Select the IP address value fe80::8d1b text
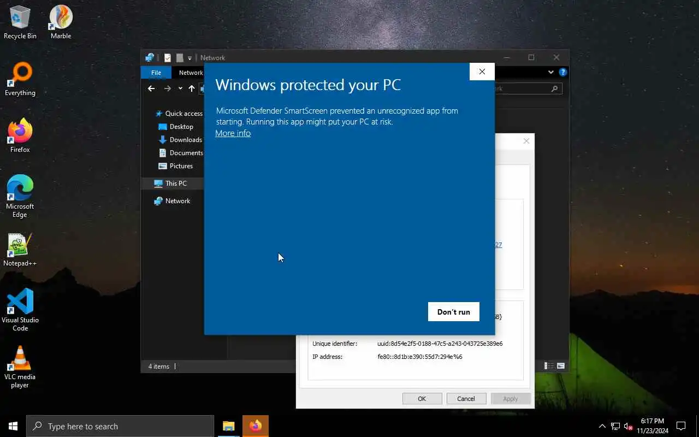The image size is (699, 437). pyautogui.click(x=419, y=357)
